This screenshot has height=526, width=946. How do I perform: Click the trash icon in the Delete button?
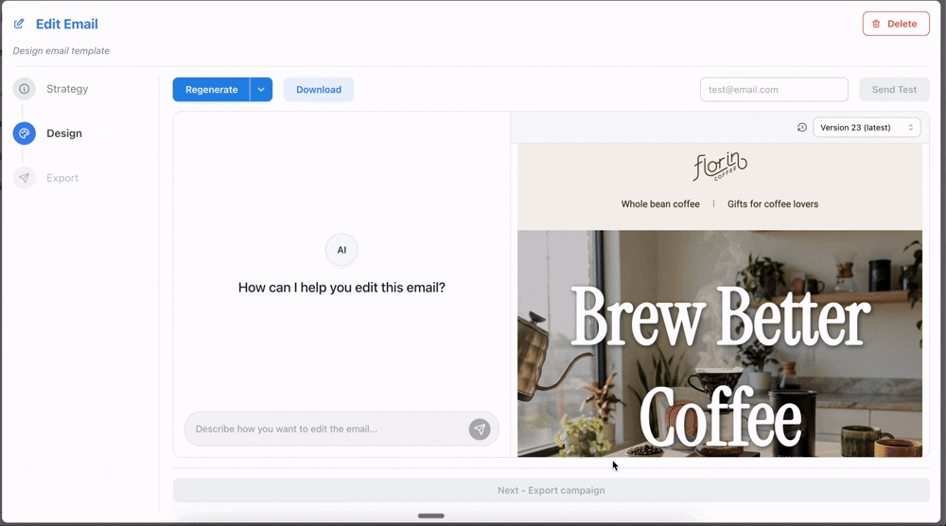click(876, 24)
